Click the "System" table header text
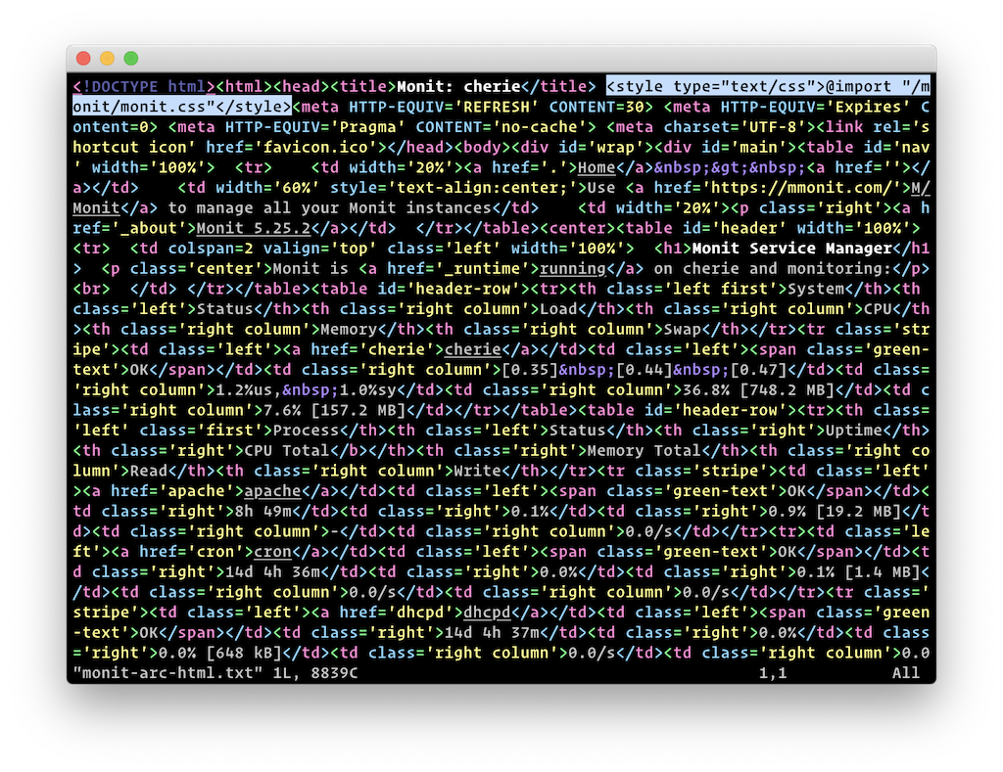 click(816, 290)
